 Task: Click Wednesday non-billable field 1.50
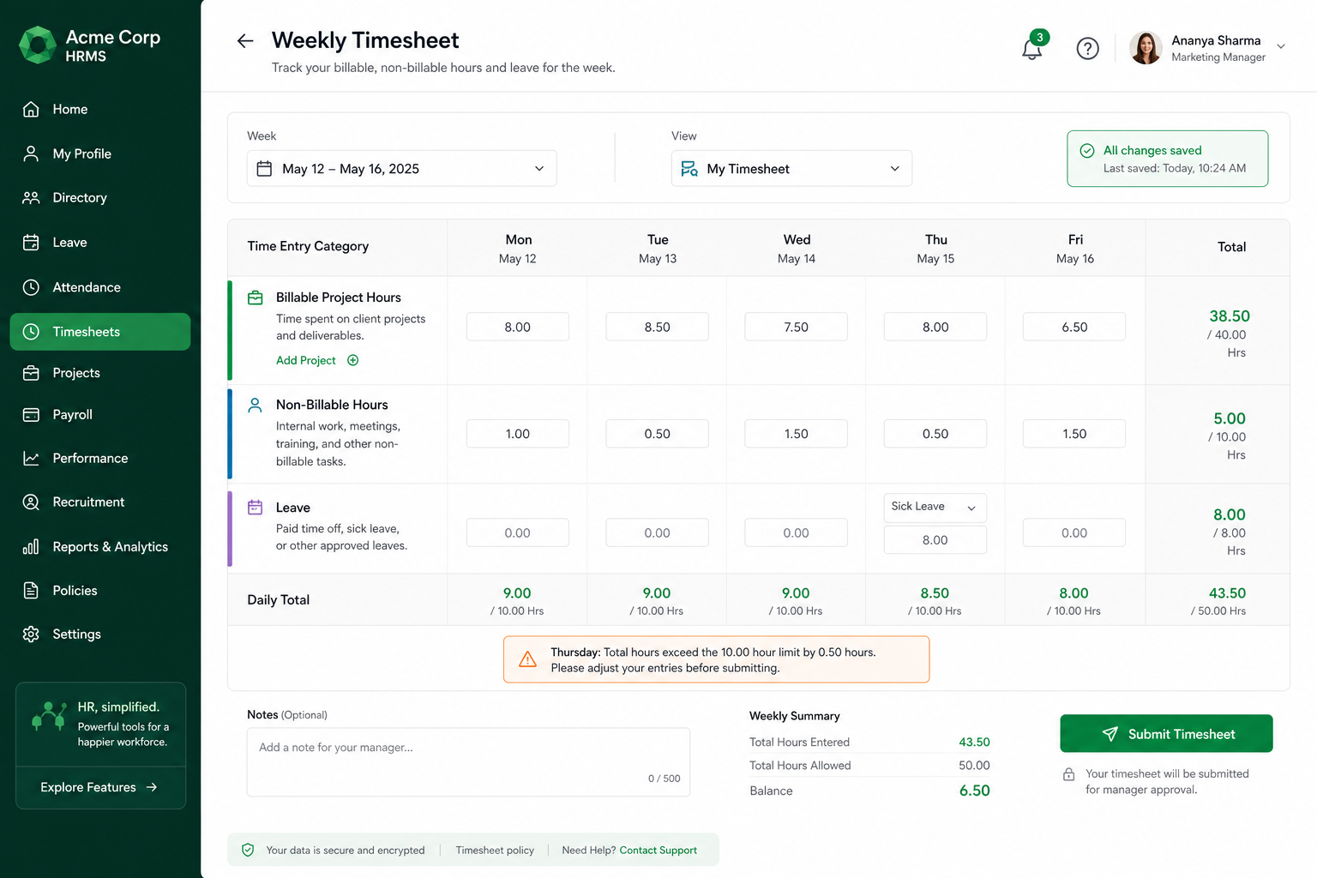coord(796,434)
